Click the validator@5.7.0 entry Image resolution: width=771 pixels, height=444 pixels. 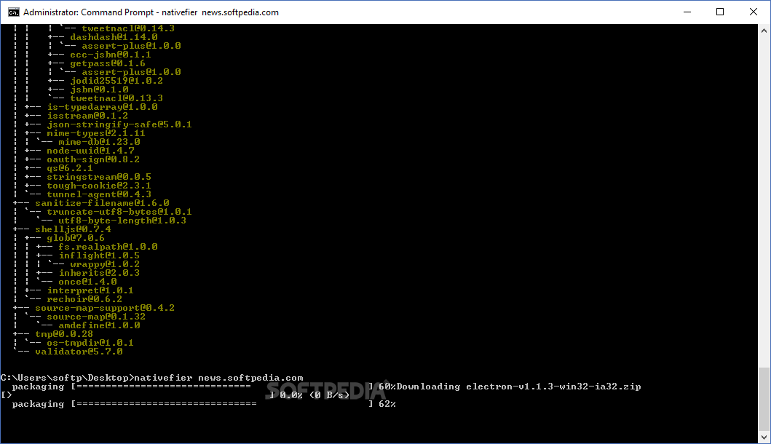[x=79, y=352]
